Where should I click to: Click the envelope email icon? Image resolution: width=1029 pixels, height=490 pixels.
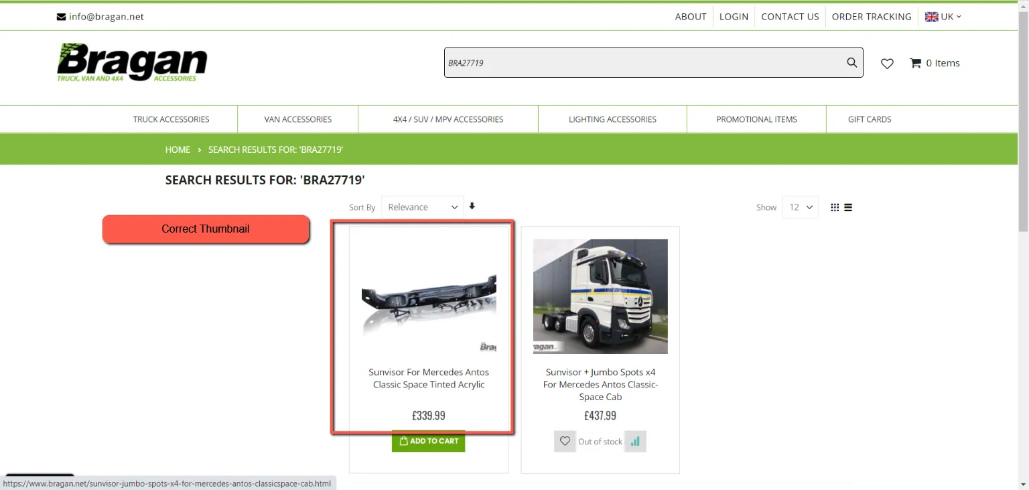[61, 17]
